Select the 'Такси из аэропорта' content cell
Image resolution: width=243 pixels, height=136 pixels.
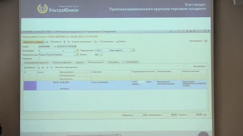pos(111,85)
